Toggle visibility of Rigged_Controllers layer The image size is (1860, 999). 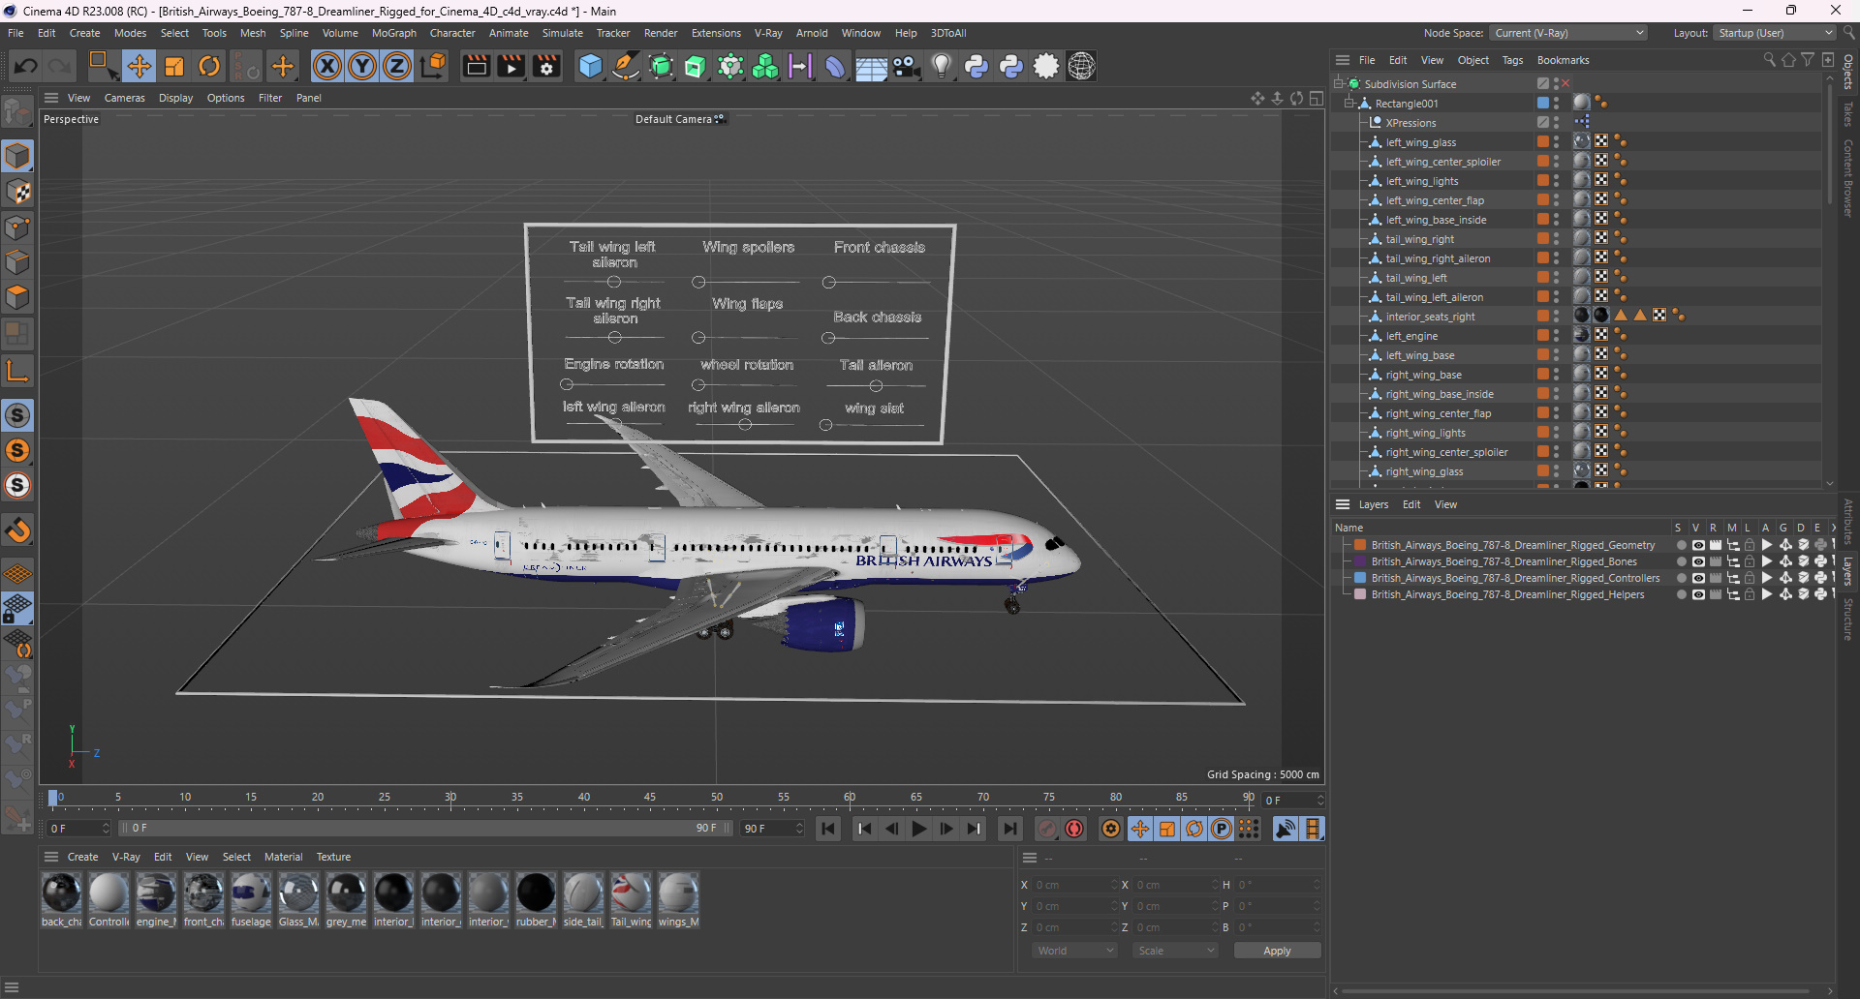pyautogui.click(x=1698, y=578)
